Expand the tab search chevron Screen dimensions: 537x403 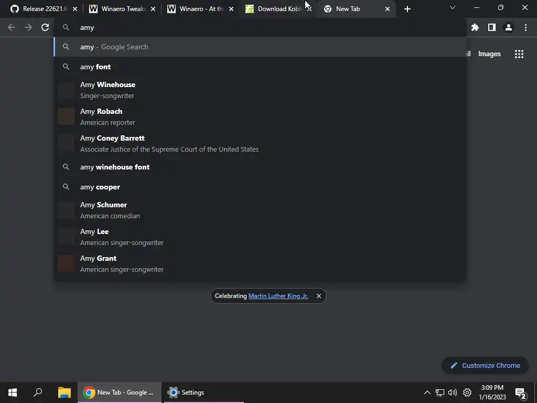tap(453, 7)
